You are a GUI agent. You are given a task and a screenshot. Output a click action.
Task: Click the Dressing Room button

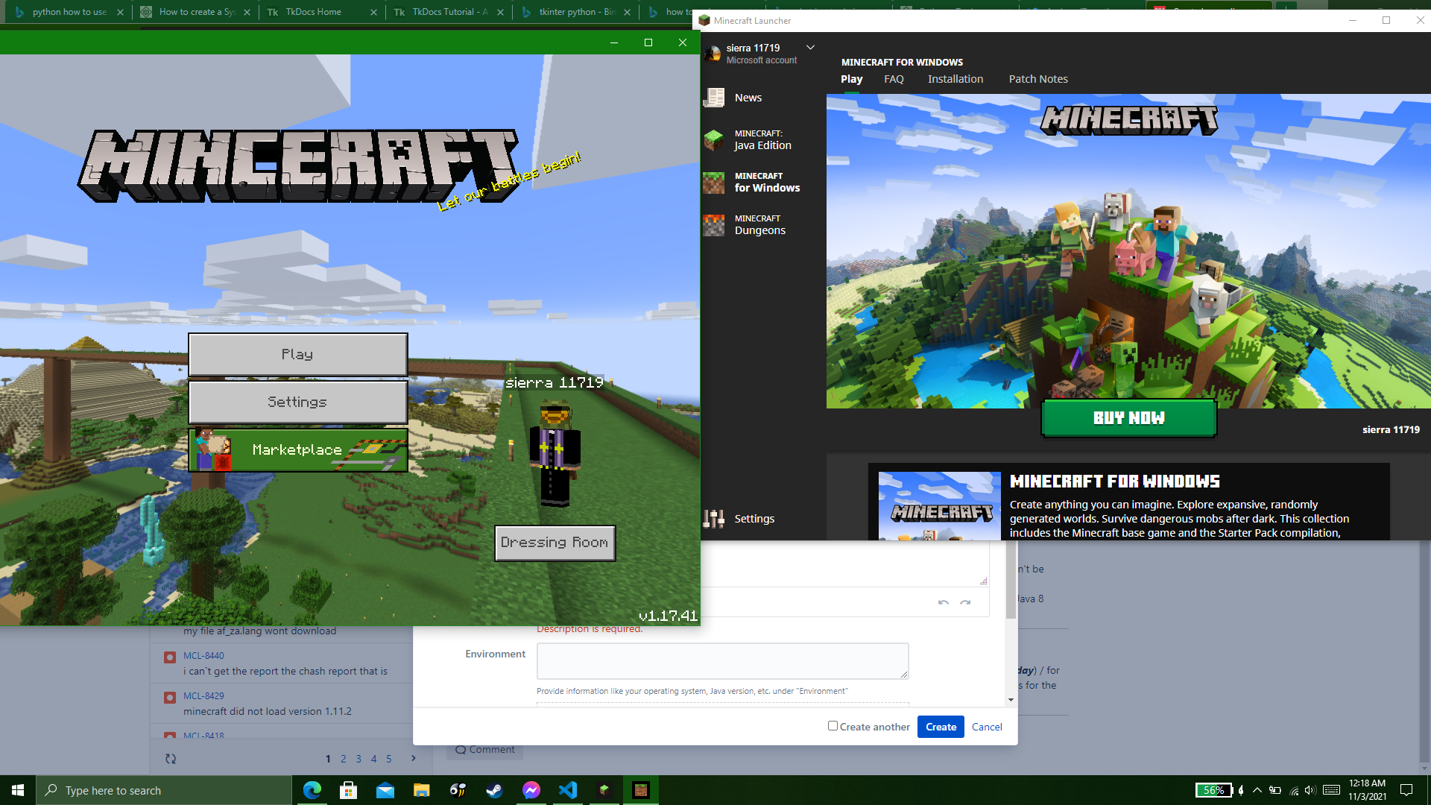pyautogui.click(x=555, y=543)
